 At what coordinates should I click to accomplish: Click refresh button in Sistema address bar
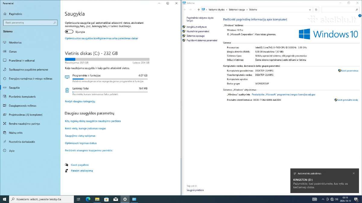(316, 10)
